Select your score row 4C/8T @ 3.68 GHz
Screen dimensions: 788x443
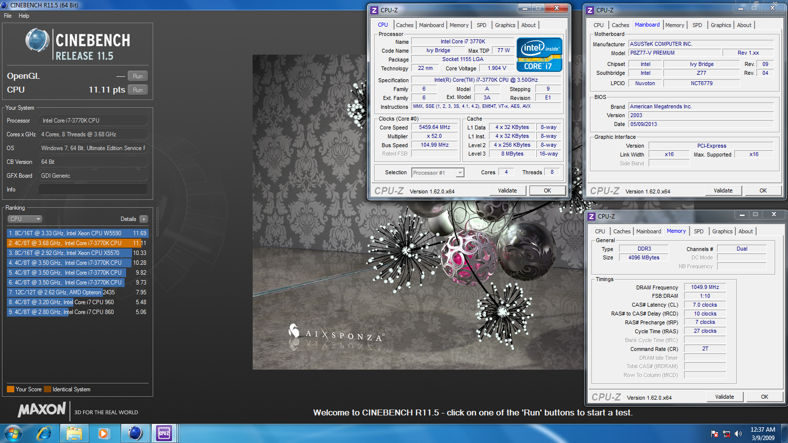pyautogui.click(x=77, y=243)
